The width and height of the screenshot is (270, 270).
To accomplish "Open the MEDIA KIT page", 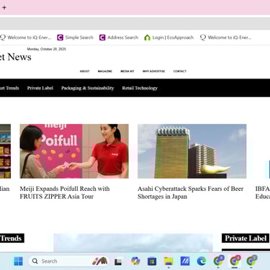I will [x=127, y=71].
